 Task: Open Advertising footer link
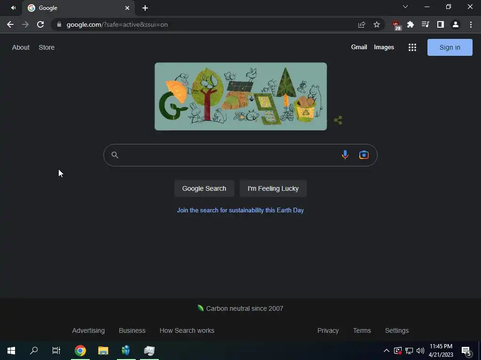pyautogui.click(x=88, y=330)
